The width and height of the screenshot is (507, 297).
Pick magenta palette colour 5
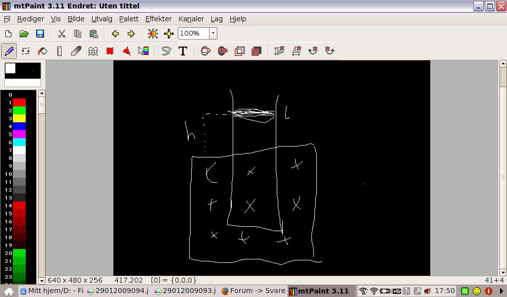point(19,135)
